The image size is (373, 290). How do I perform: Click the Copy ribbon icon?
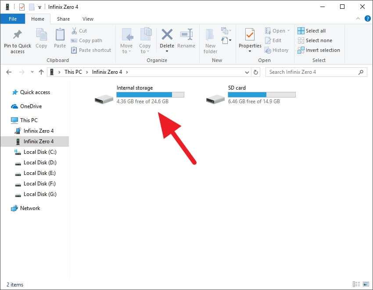pyautogui.click(x=41, y=35)
